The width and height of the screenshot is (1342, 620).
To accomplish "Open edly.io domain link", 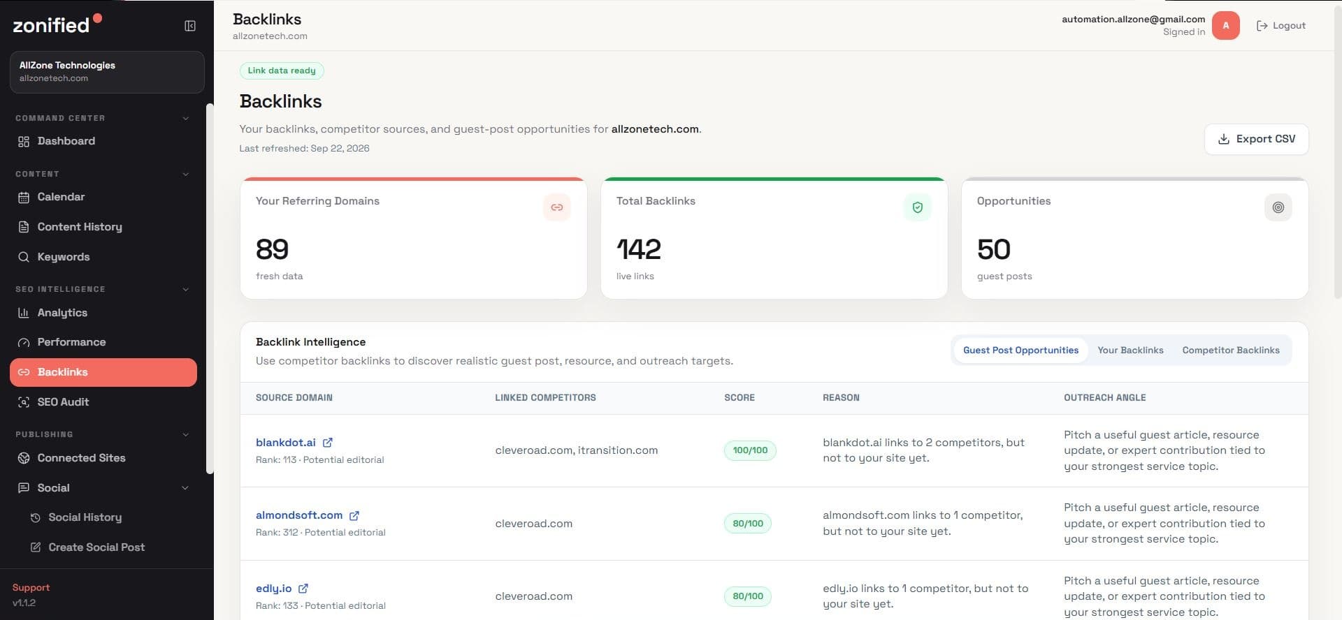I will (274, 589).
